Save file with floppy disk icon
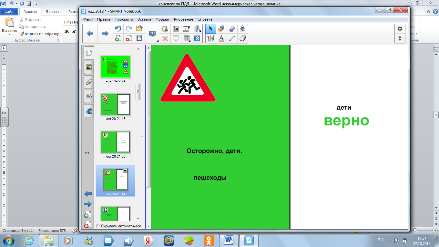Image resolution: width=439 pixels, height=247 pixels. [139, 38]
